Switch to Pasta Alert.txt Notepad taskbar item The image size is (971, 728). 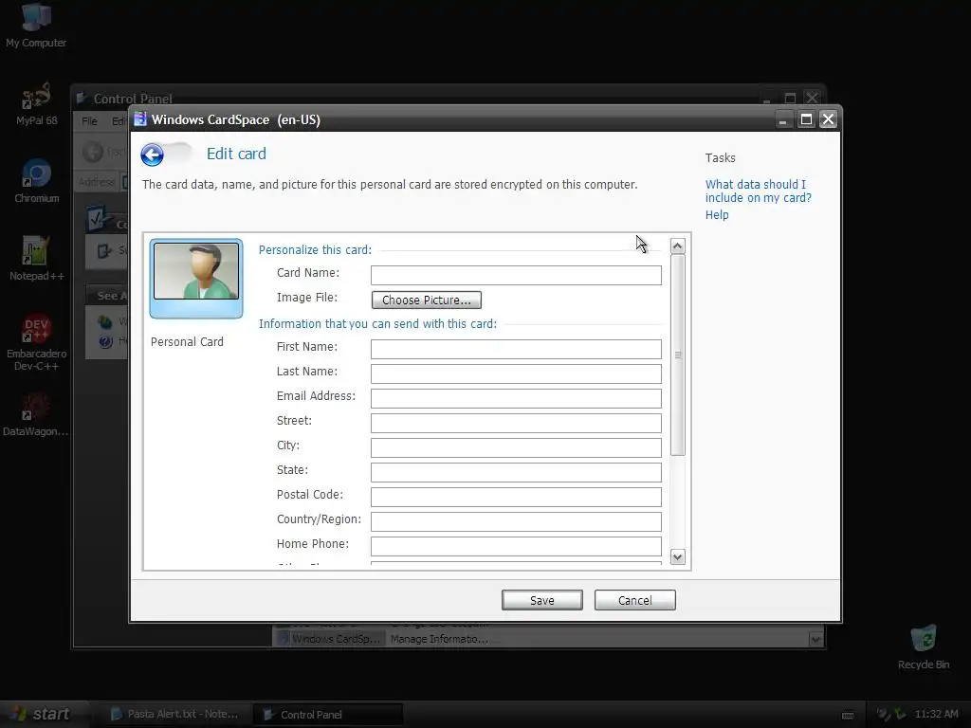click(x=175, y=715)
